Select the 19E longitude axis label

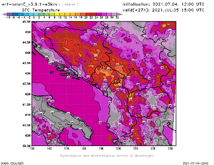(101, 148)
